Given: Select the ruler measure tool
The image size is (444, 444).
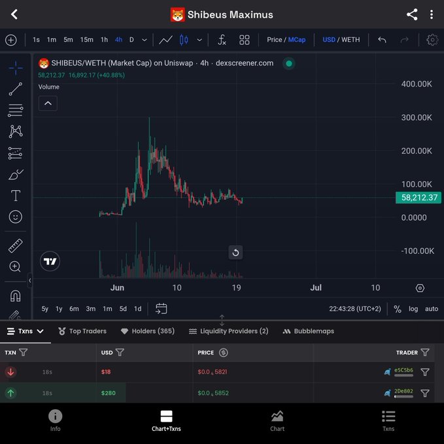Looking at the screenshot, I should (16, 246).
